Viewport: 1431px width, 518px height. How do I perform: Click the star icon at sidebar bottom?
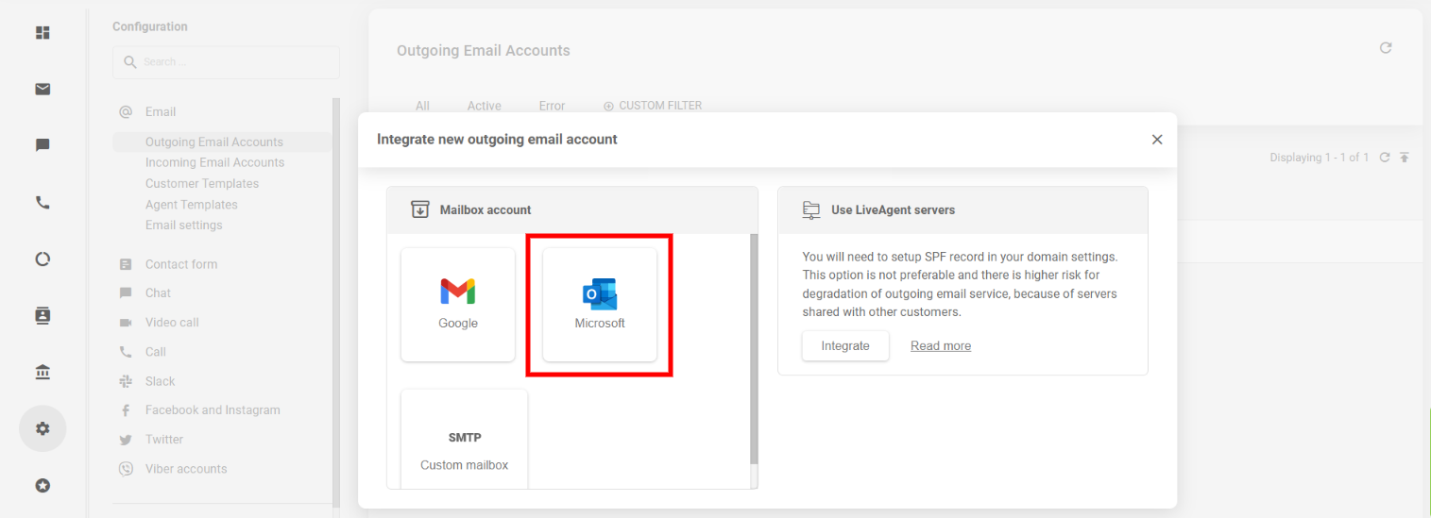tap(43, 486)
